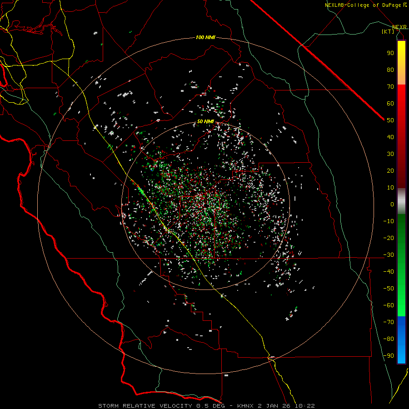Click the "-60" value on the velocity scale
Screen dimensions: 409x409
pos(389,305)
